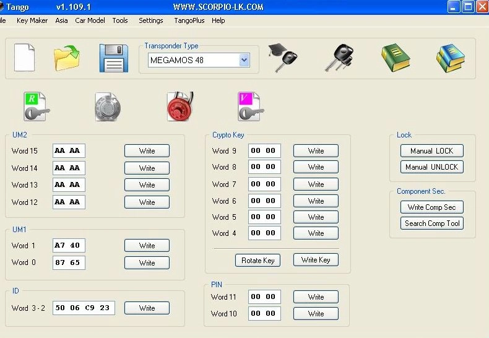Click Write for Crypto Key Word 7

316,184
